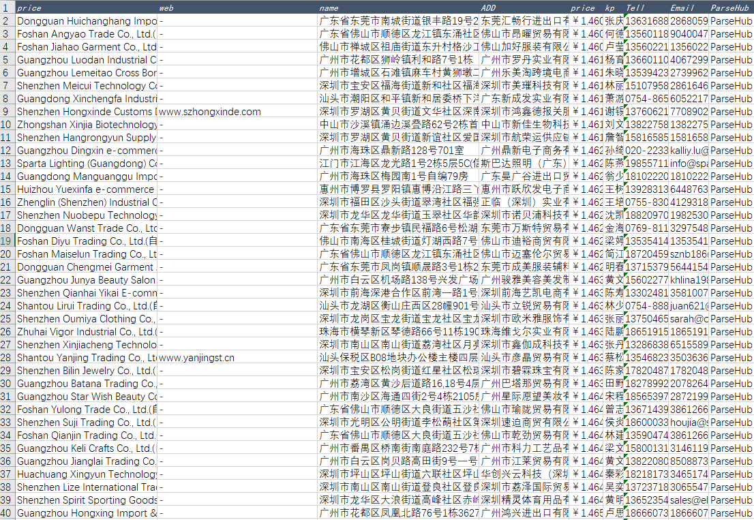Click Zhenglin (Shenzhen) Industrial cell
Image resolution: width=754 pixels, height=520 pixels.
point(87,202)
